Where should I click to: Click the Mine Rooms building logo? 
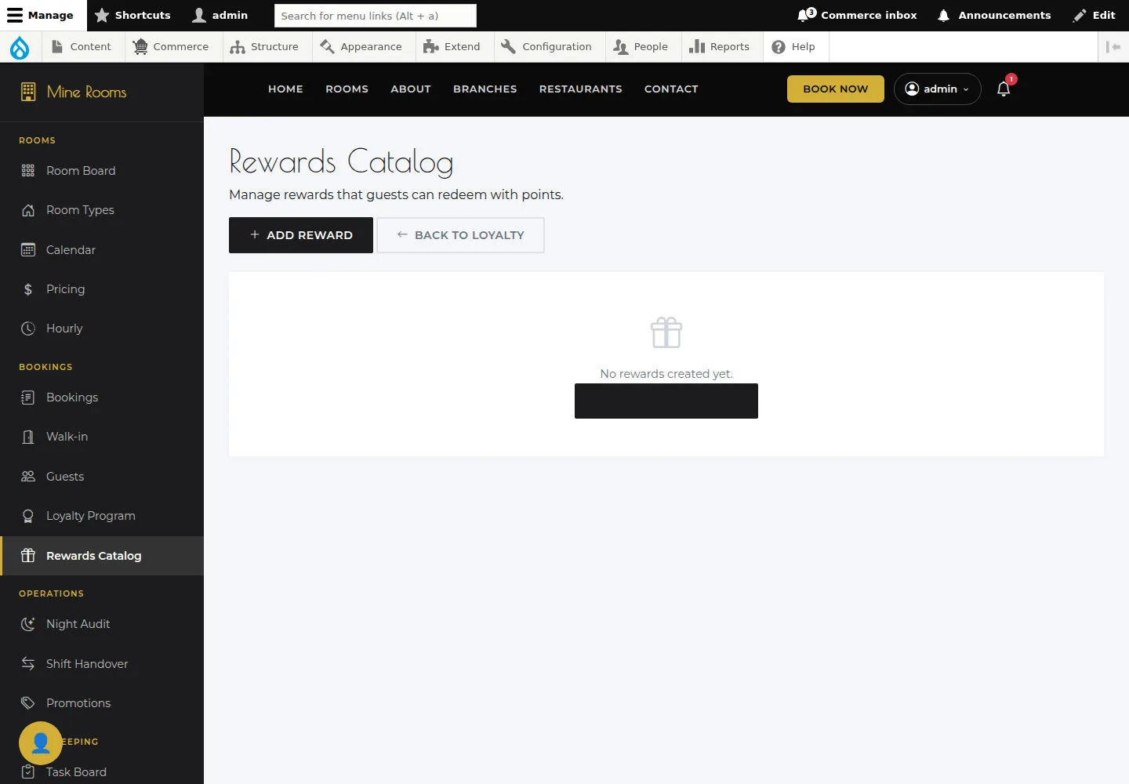coord(28,92)
